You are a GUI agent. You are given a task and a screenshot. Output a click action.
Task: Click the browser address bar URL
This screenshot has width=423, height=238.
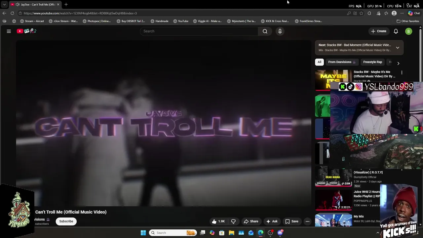click(80, 13)
